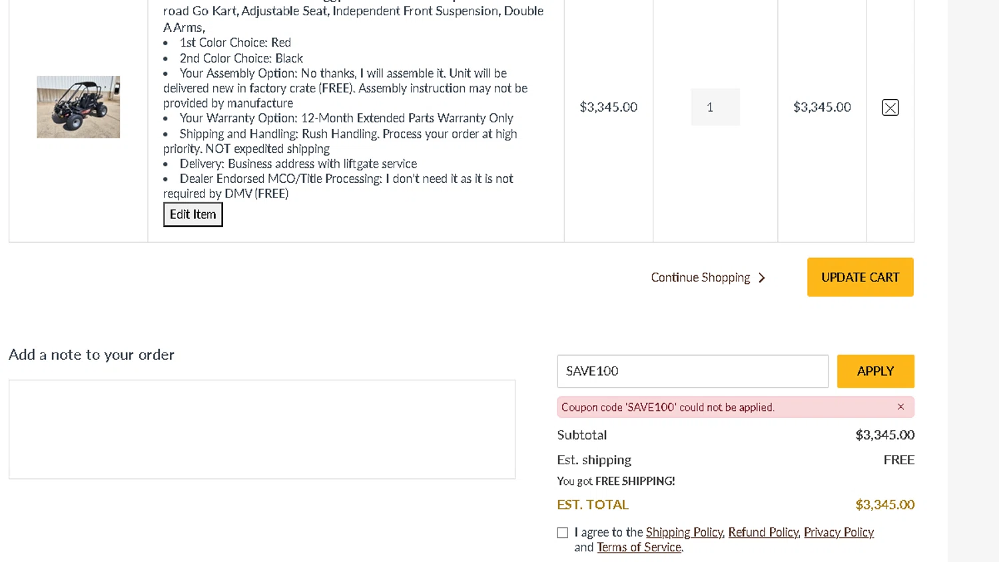The image size is (999, 562).
Task: Open the Privacy Policy link
Action: click(x=838, y=532)
